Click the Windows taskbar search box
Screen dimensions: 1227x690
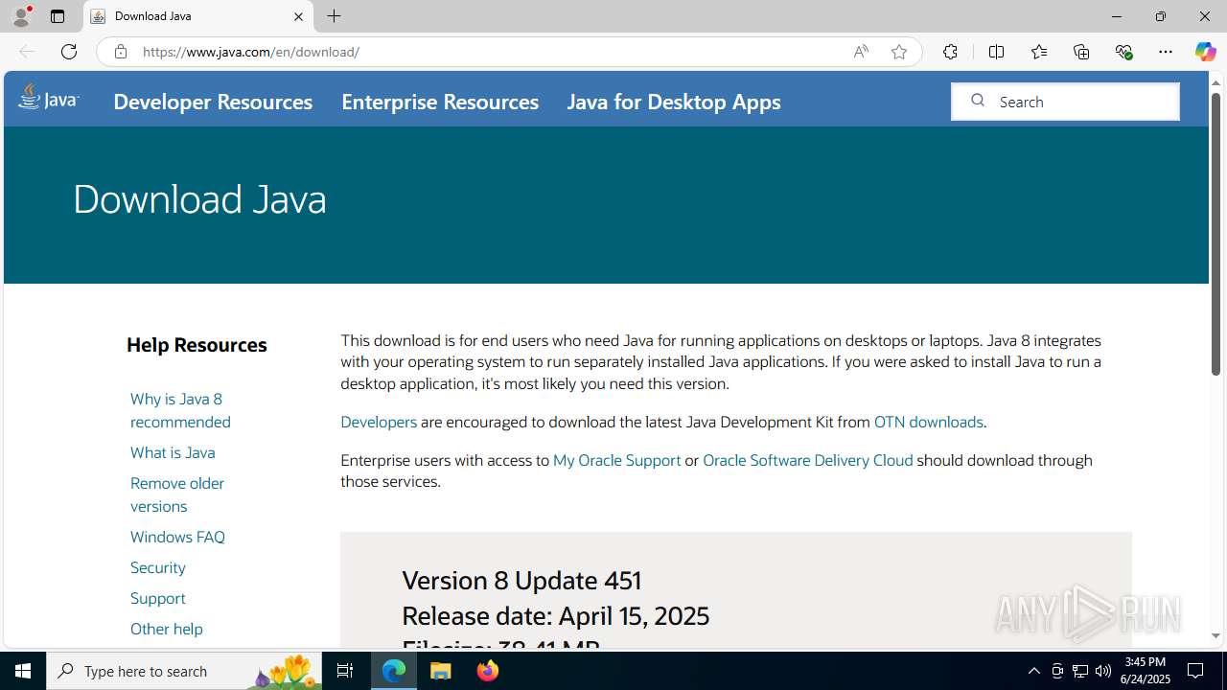(x=183, y=671)
